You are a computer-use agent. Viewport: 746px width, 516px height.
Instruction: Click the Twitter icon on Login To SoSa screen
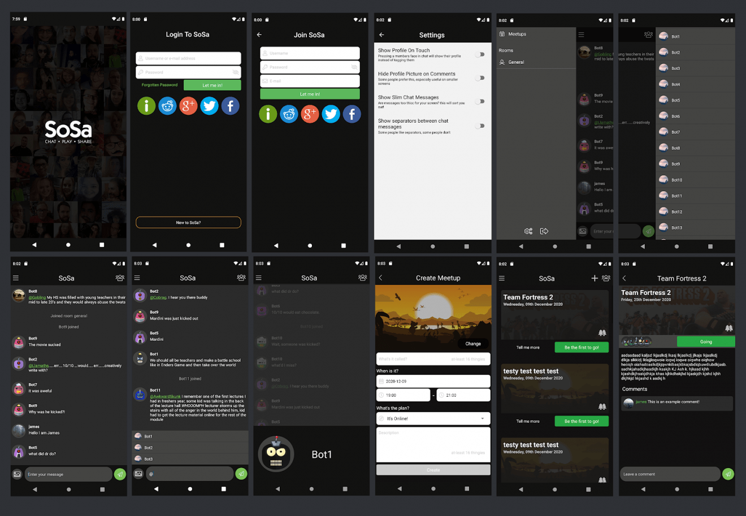point(209,106)
